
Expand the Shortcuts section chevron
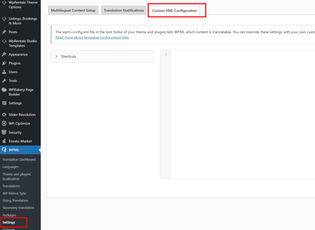click(x=56, y=56)
